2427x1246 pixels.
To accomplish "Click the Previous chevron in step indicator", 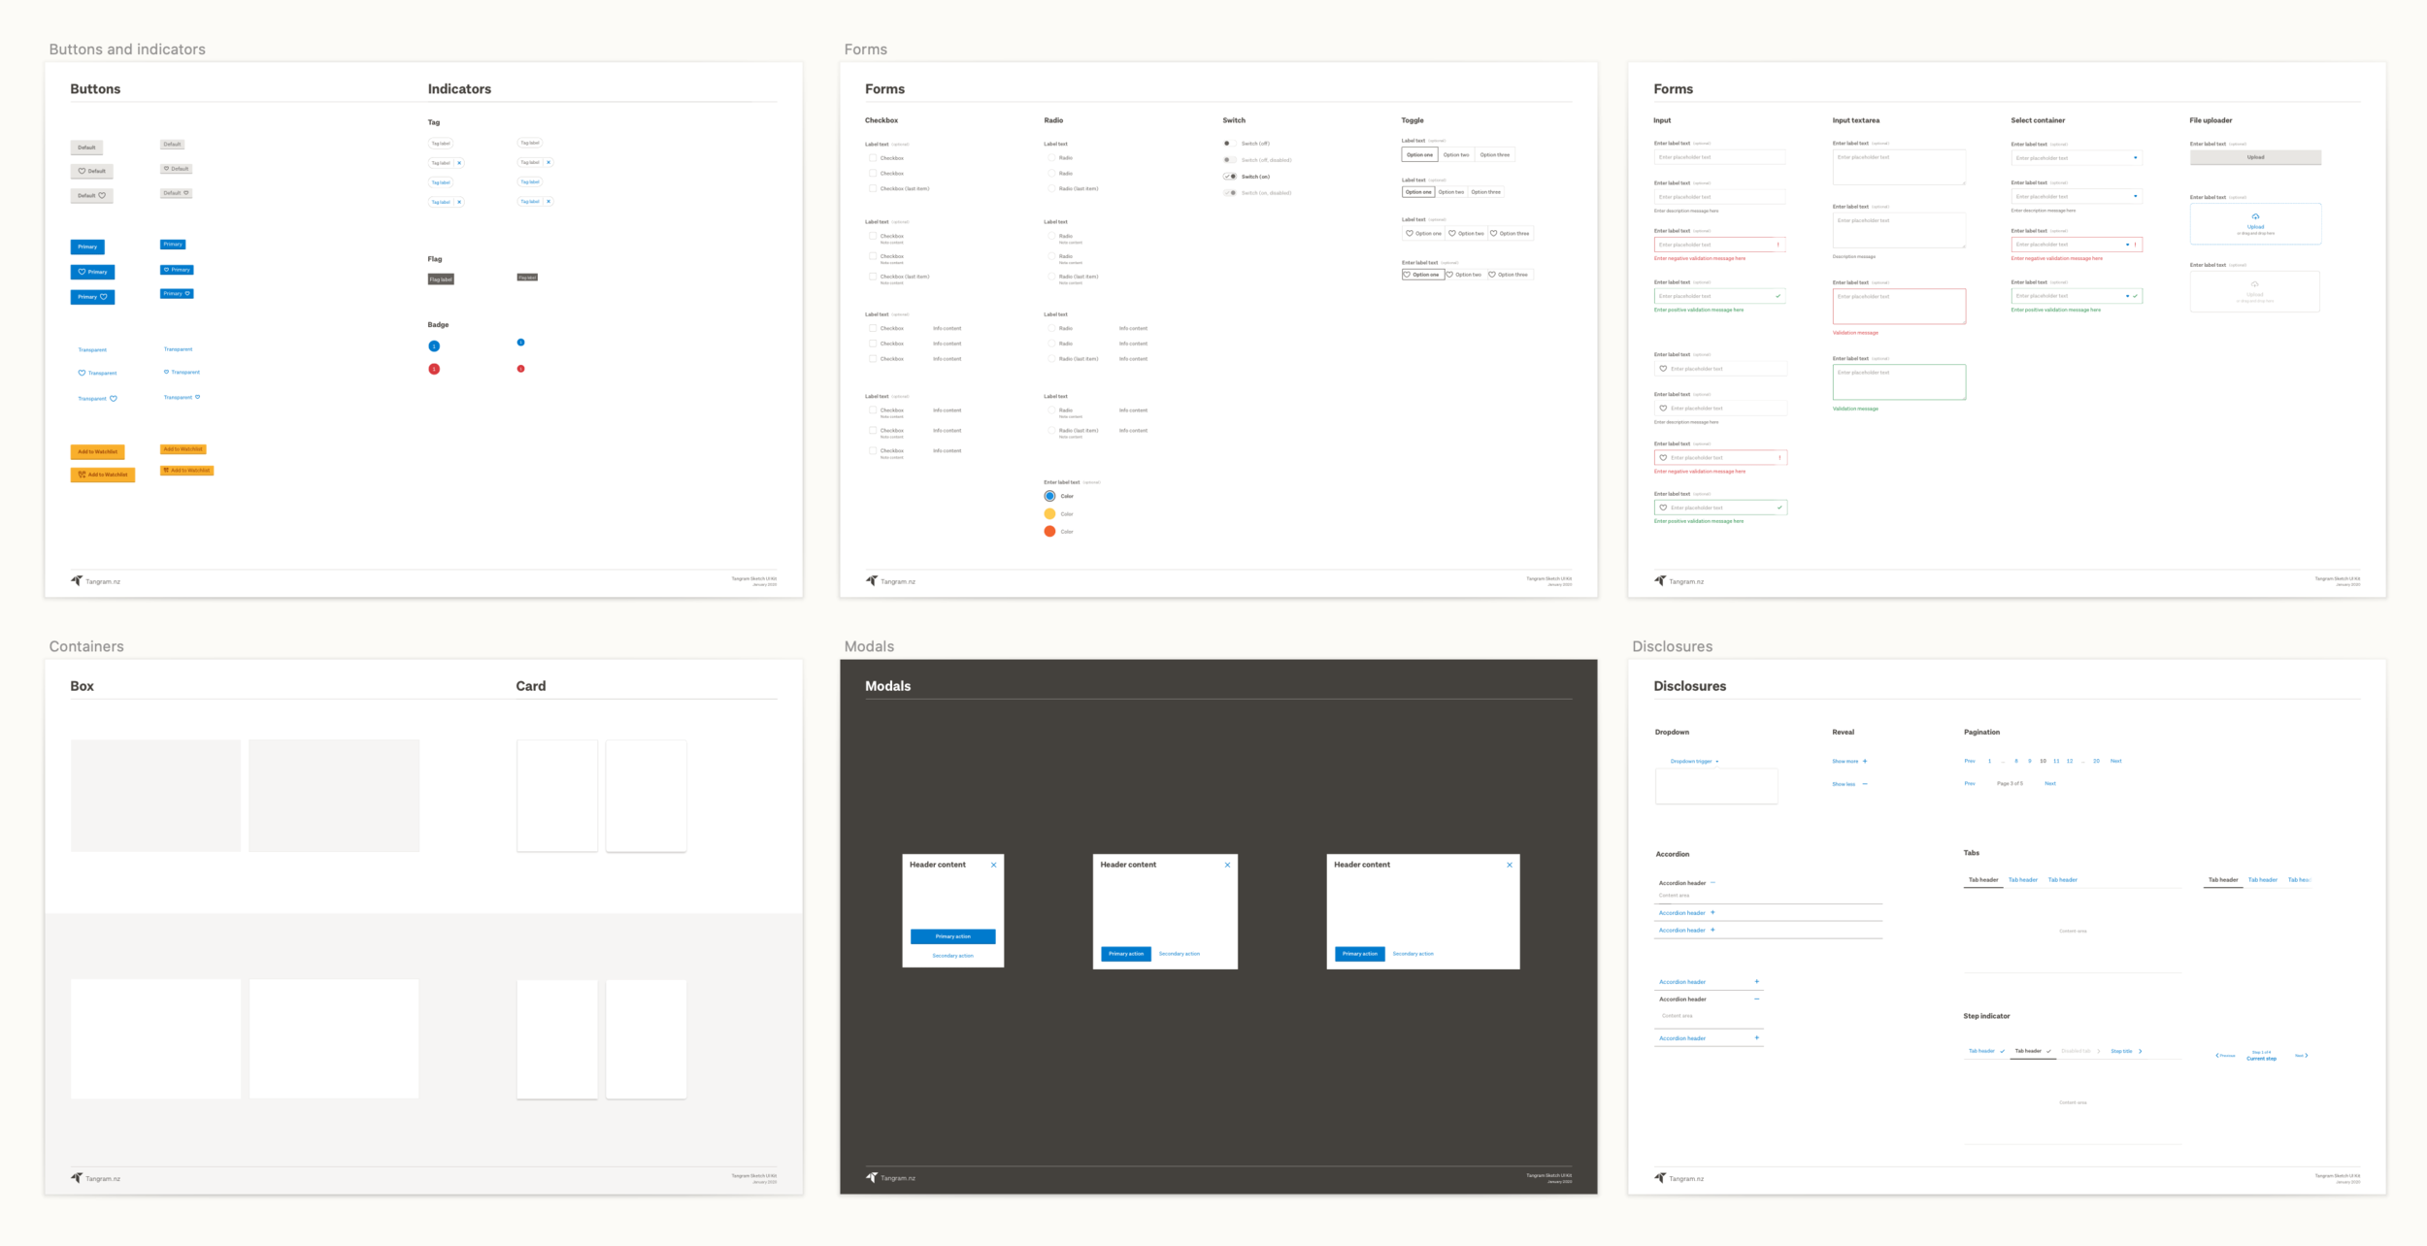I will pyautogui.click(x=2218, y=1055).
